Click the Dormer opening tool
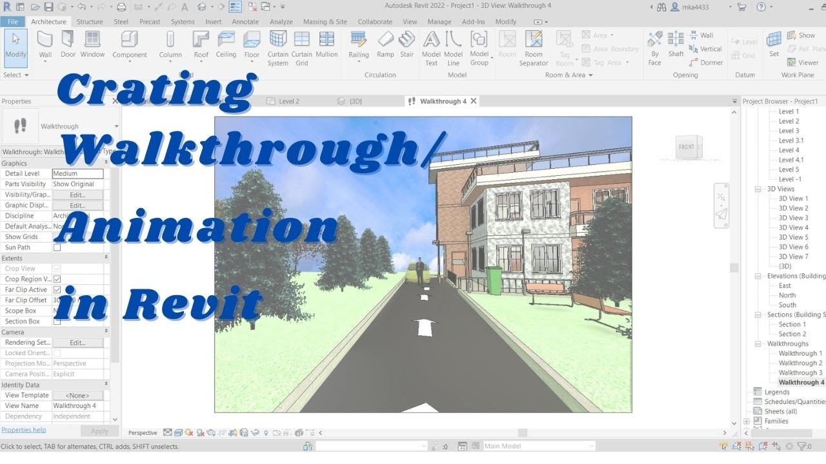Screen dimensions: 826x464 [x=706, y=63]
